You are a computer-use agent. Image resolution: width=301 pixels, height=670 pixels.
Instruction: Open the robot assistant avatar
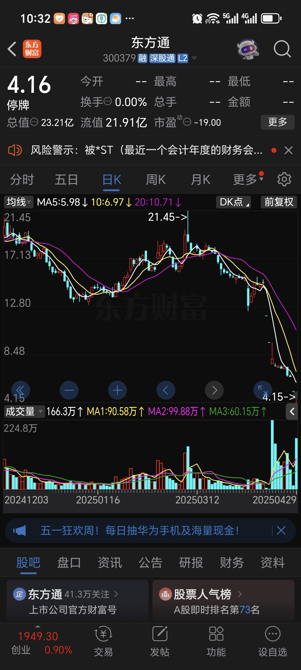pyautogui.click(x=248, y=49)
